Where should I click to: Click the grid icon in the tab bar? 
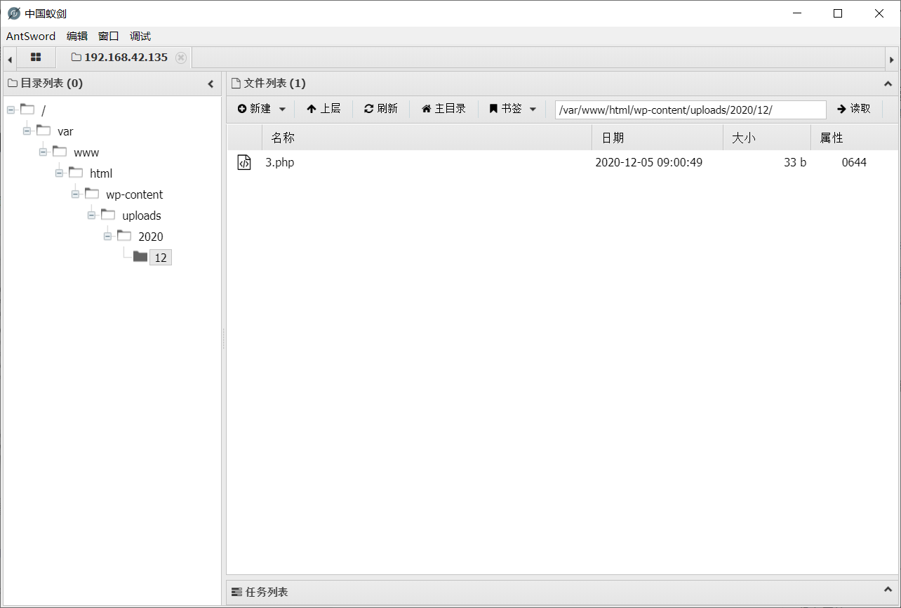click(36, 58)
